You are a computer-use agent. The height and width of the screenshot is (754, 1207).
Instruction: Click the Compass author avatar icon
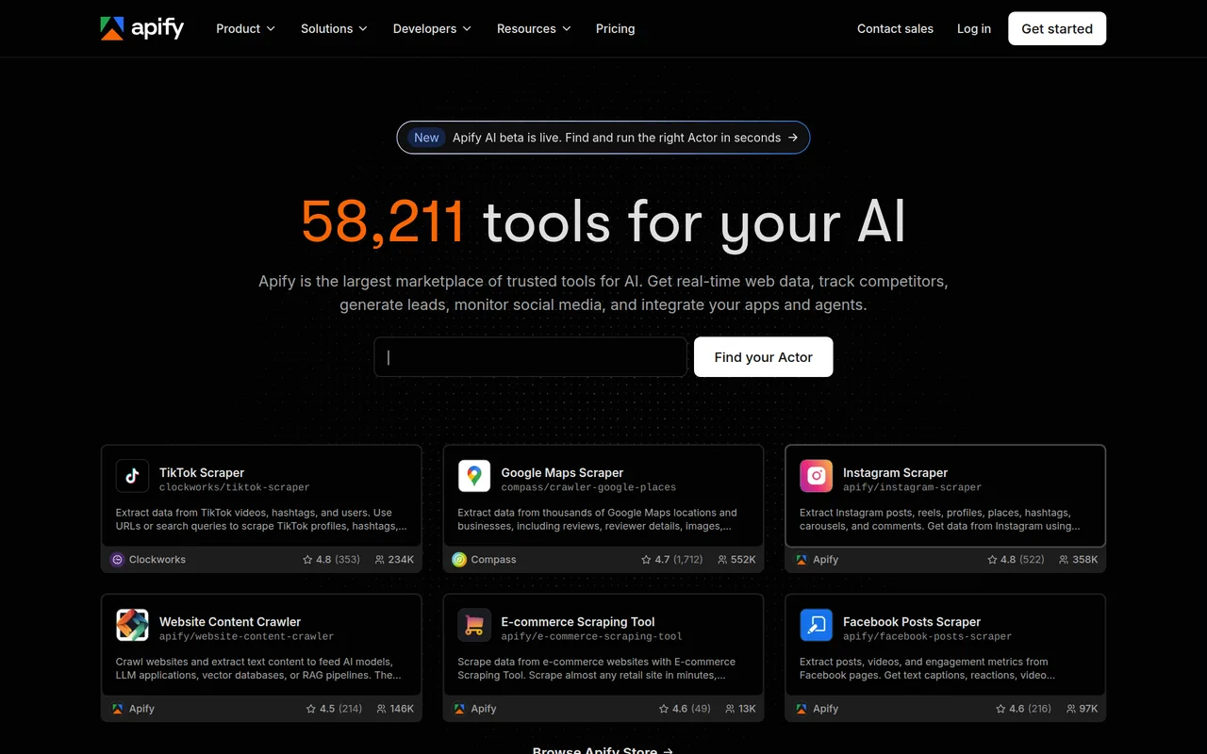459,560
